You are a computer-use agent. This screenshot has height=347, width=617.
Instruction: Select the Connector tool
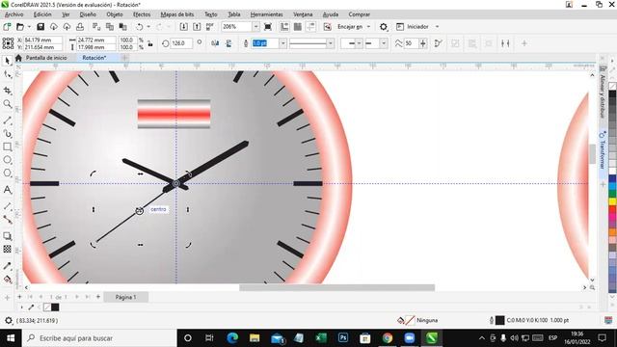pos(7,220)
